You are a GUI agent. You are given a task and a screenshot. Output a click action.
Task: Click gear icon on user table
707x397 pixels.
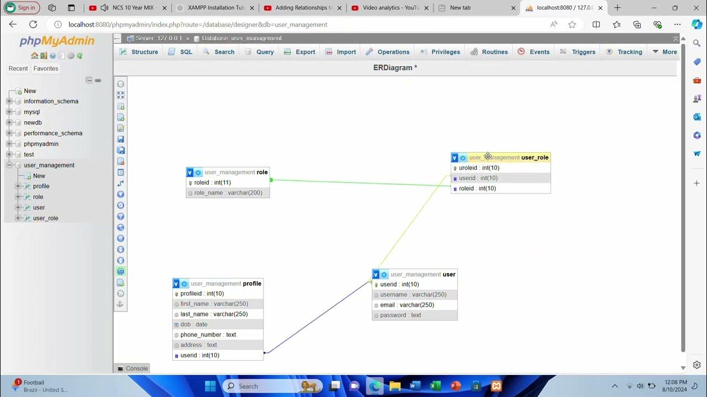click(384, 274)
